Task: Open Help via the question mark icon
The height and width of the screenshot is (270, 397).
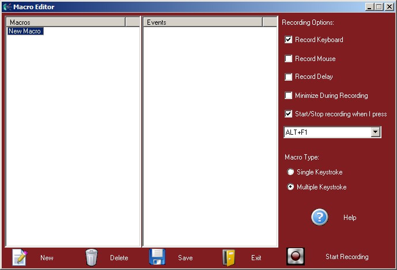Action: tap(320, 217)
